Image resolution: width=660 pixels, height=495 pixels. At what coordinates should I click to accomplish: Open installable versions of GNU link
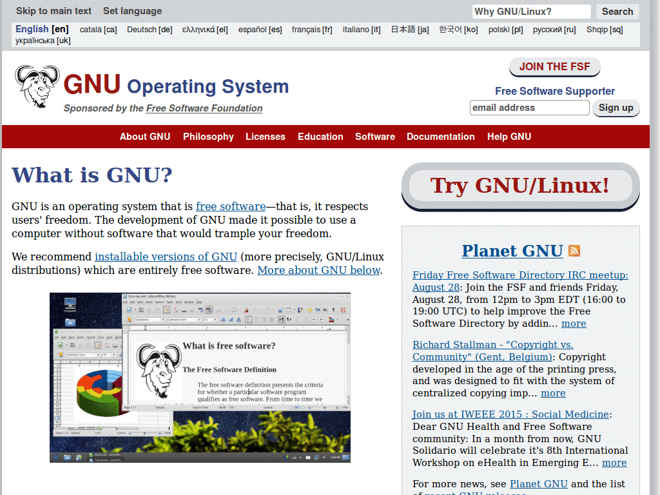[166, 257]
